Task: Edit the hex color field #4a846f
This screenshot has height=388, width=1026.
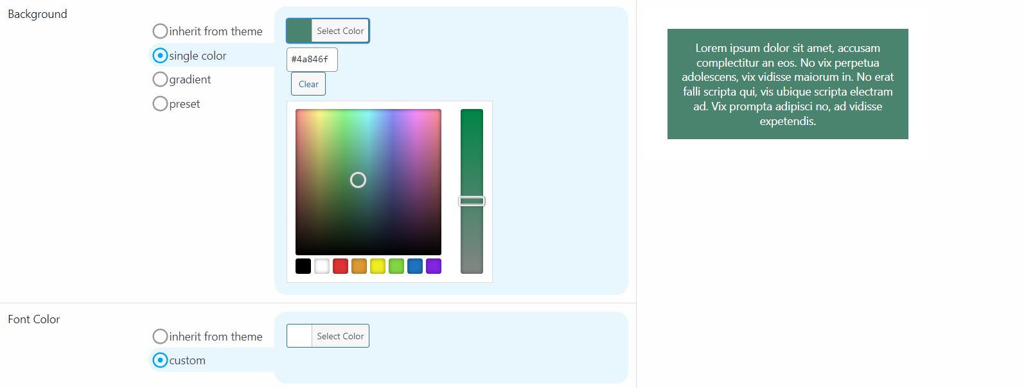Action: [312, 59]
